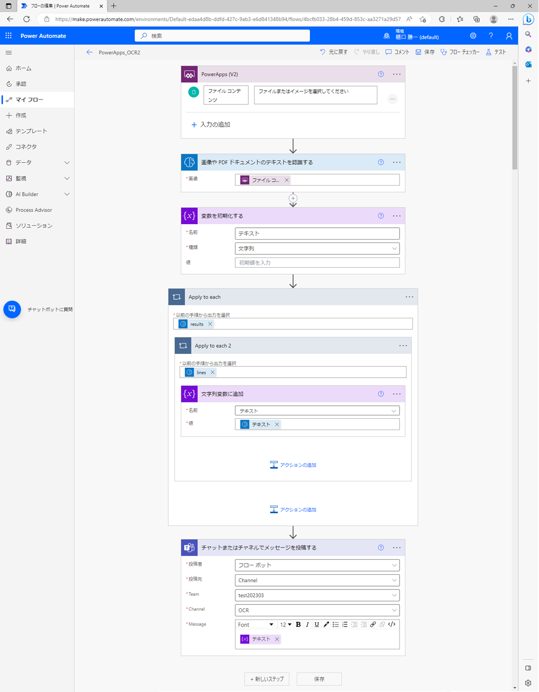This screenshot has height=692, width=539.
Task: Open the Channel dropdown showing OCR
Action: point(317,610)
